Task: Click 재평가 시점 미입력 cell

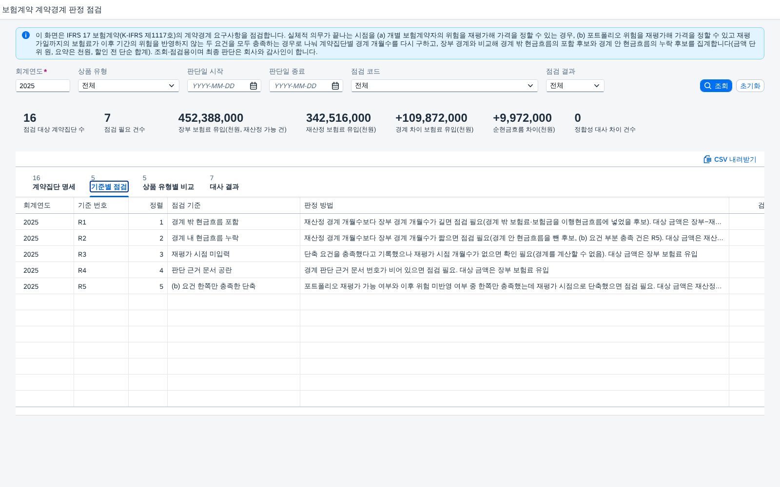Action: tap(234, 254)
